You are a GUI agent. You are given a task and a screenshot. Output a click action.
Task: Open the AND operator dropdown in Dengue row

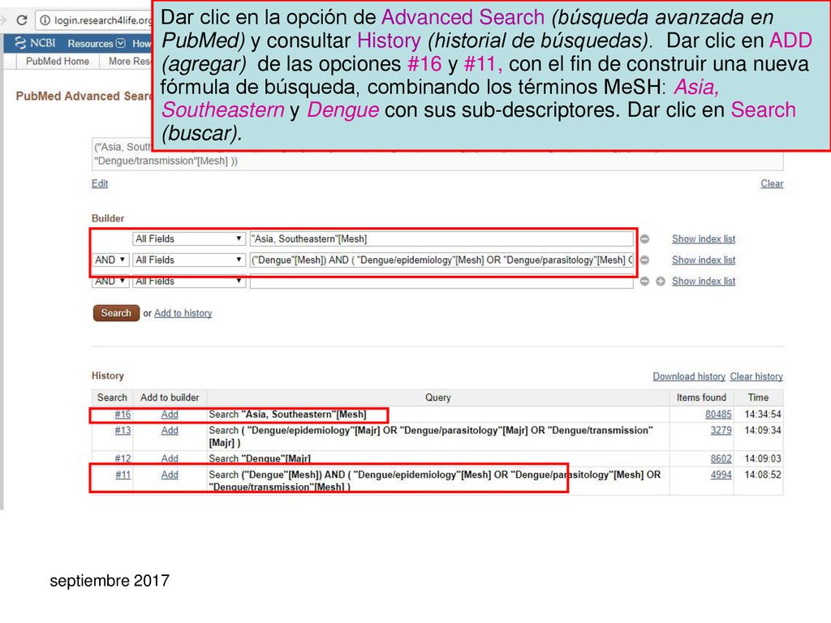click(110, 260)
